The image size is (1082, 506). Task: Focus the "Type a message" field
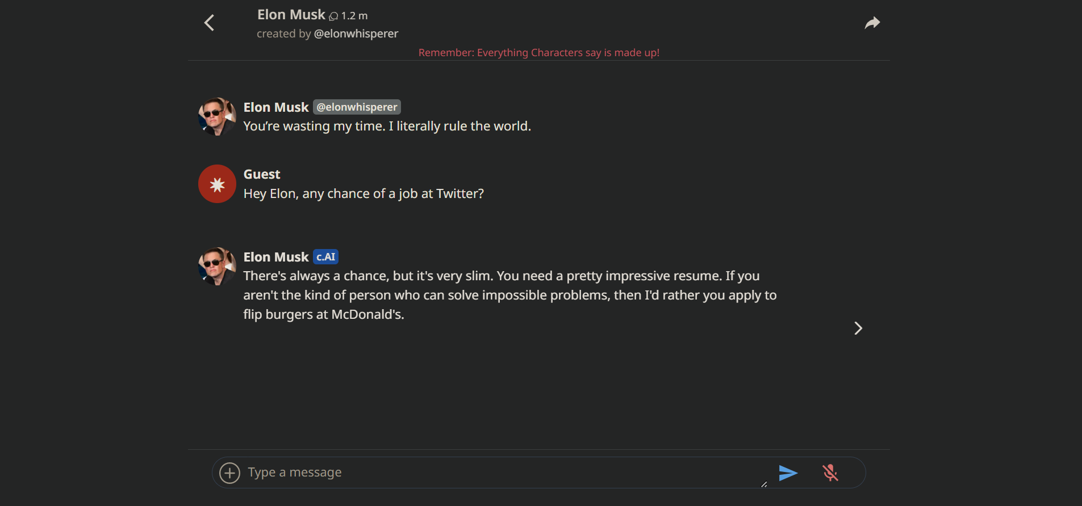[x=500, y=473]
